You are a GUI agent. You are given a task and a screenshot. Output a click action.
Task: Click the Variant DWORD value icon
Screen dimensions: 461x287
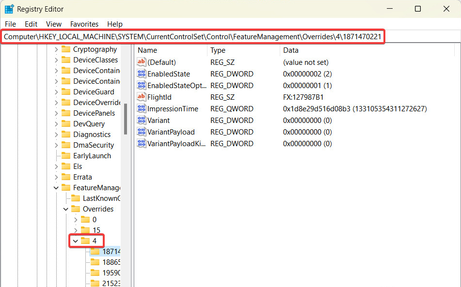point(142,121)
